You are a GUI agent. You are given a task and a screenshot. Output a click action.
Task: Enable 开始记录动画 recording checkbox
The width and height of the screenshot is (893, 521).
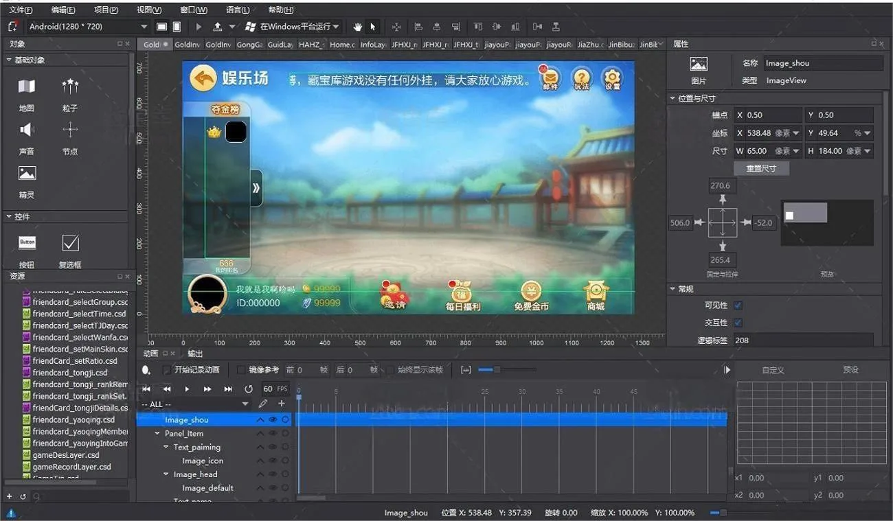pos(167,370)
